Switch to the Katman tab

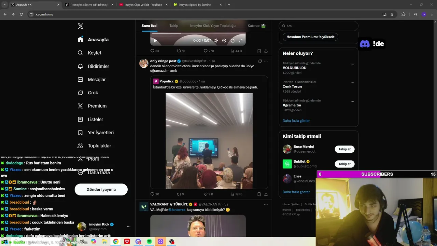(257, 26)
